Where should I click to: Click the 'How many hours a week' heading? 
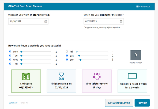(35, 46)
